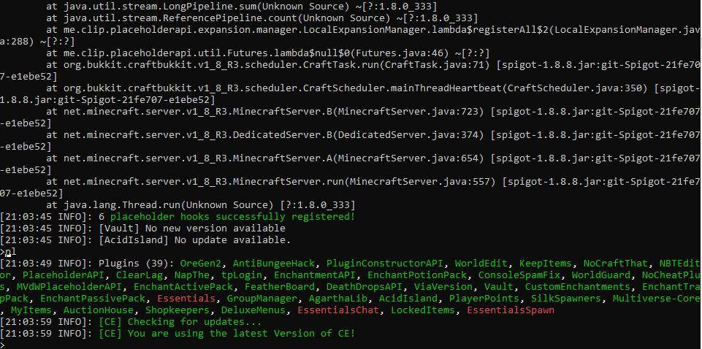Click '6 placeholder hooks successfully registered!' message
702x349 pixels.
[226, 217]
